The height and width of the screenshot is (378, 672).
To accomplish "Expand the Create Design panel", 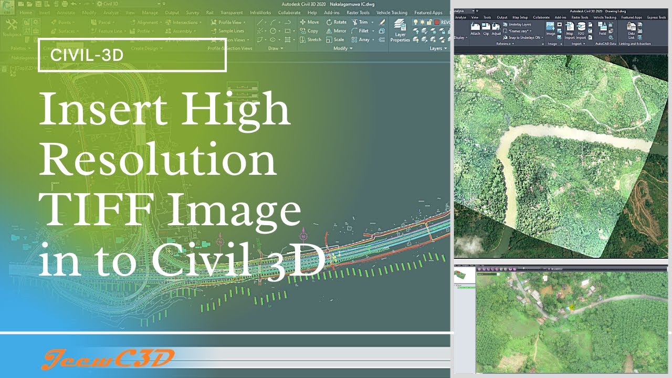I will point(146,48).
